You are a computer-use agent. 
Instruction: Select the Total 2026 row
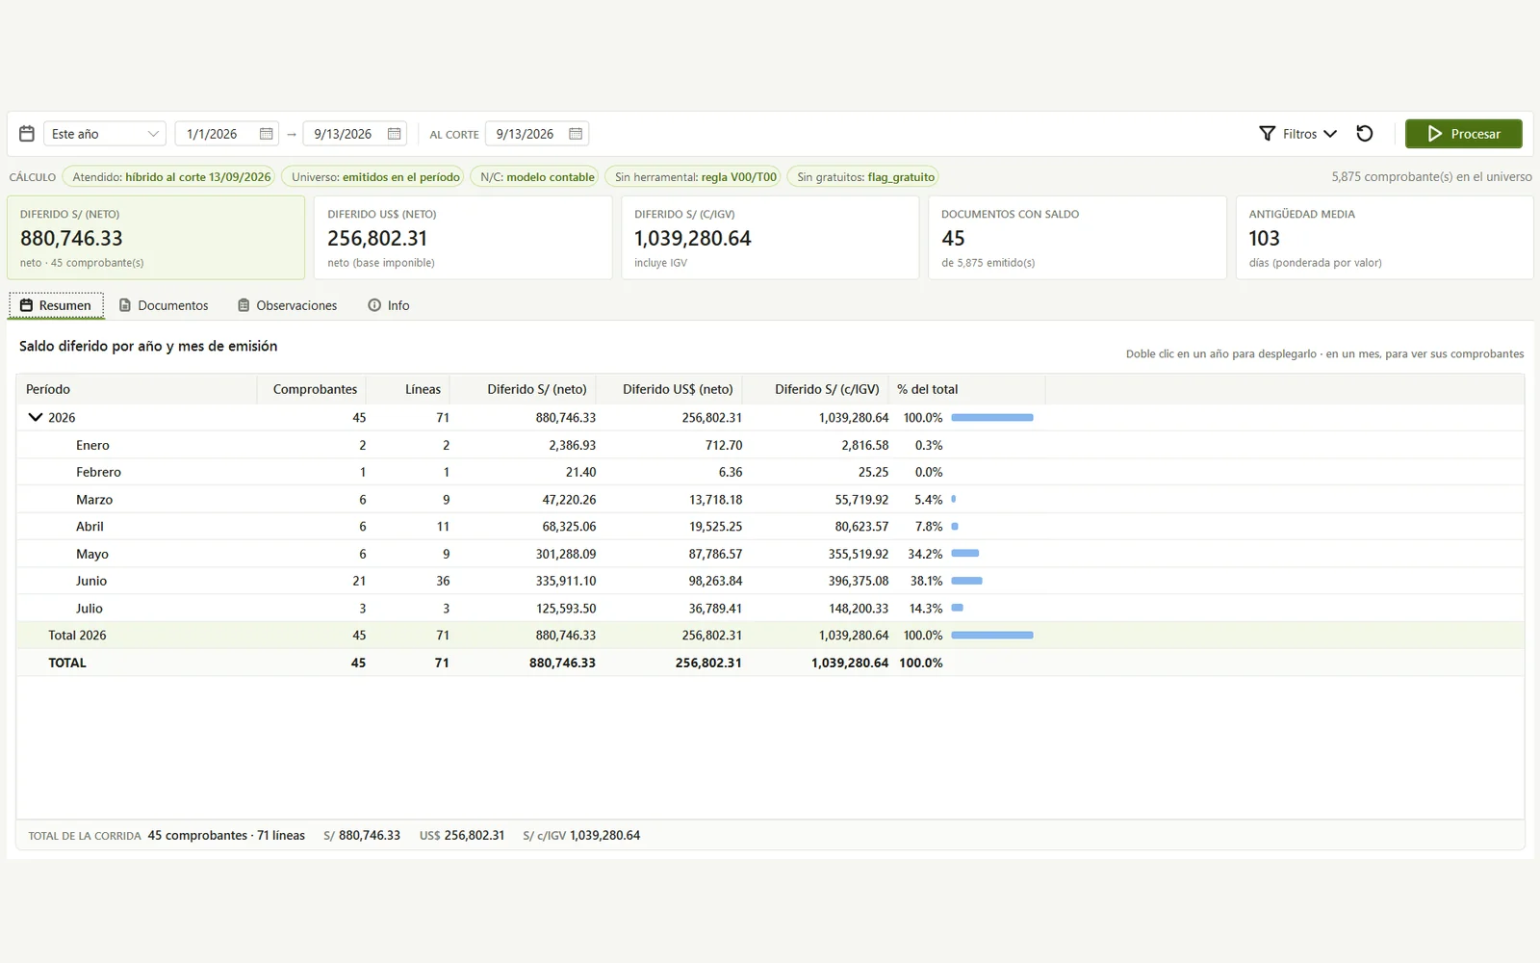(770, 636)
